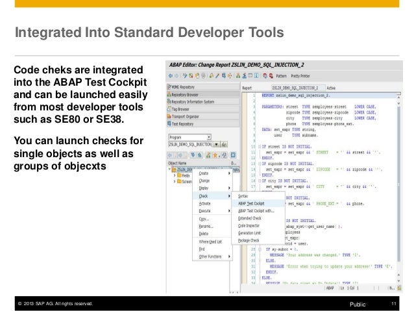Image resolution: width=414 pixels, height=311 pixels.
Task: Select Activate in the context menu
Action: point(213,203)
